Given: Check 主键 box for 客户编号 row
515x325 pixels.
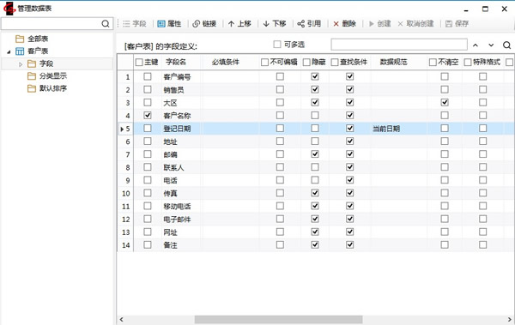Looking at the screenshot, I should pyautogui.click(x=148, y=76).
